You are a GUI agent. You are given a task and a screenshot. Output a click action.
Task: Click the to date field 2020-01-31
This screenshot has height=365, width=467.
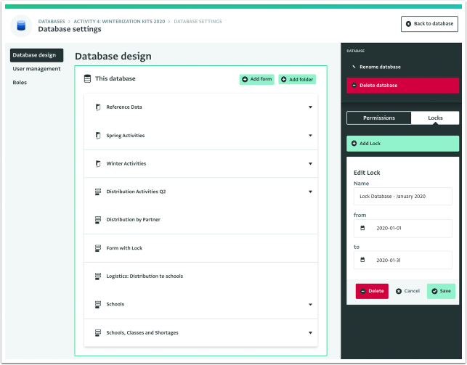[402, 261]
